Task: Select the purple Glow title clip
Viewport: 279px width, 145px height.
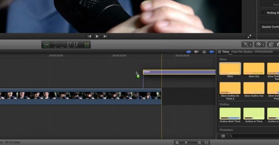Action: pos(179,72)
